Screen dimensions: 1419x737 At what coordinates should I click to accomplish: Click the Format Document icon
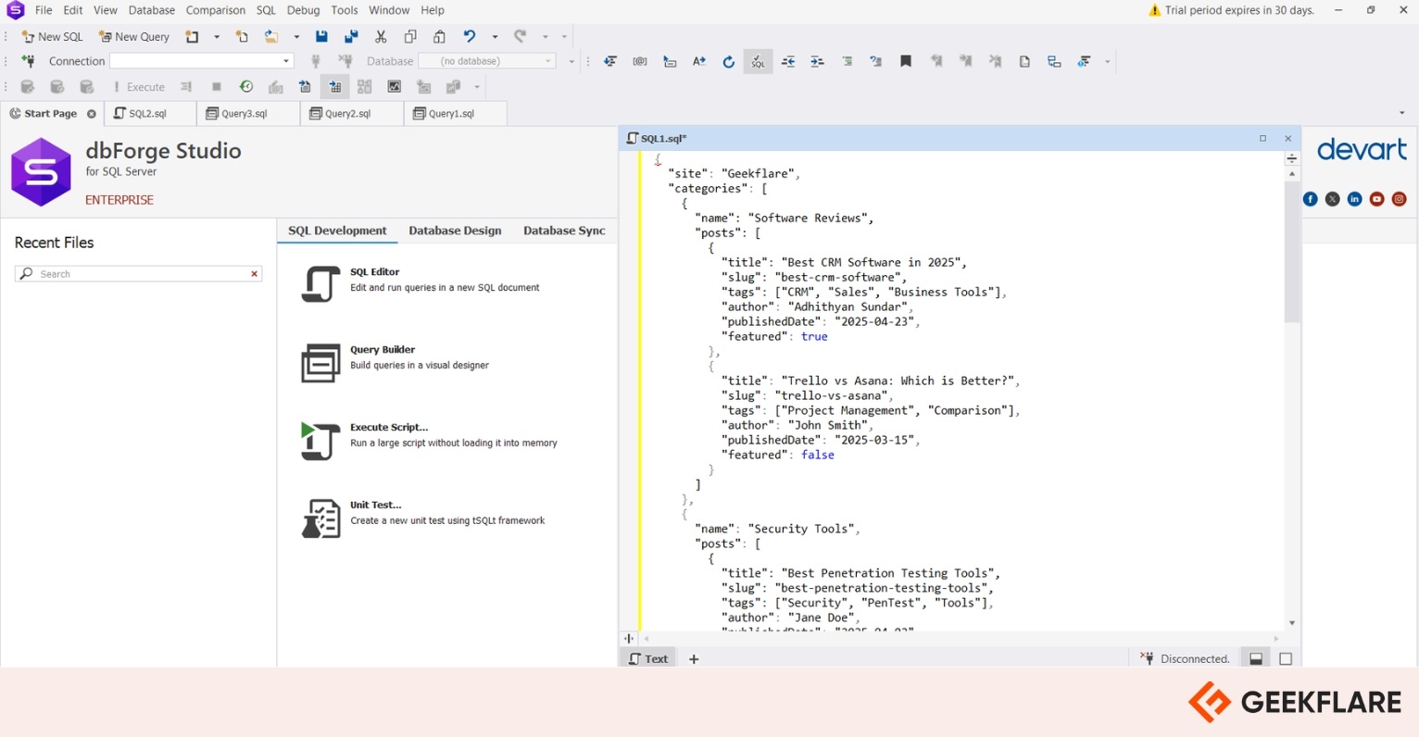tap(610, 61)
